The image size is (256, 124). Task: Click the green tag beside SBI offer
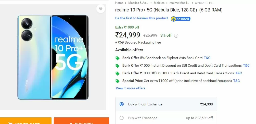coord(118,66)
